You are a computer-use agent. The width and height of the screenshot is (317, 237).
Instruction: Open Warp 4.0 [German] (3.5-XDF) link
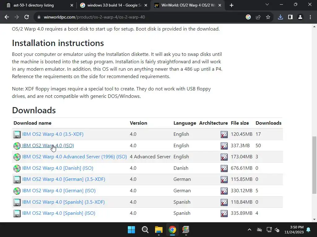(x=64, y=179)
